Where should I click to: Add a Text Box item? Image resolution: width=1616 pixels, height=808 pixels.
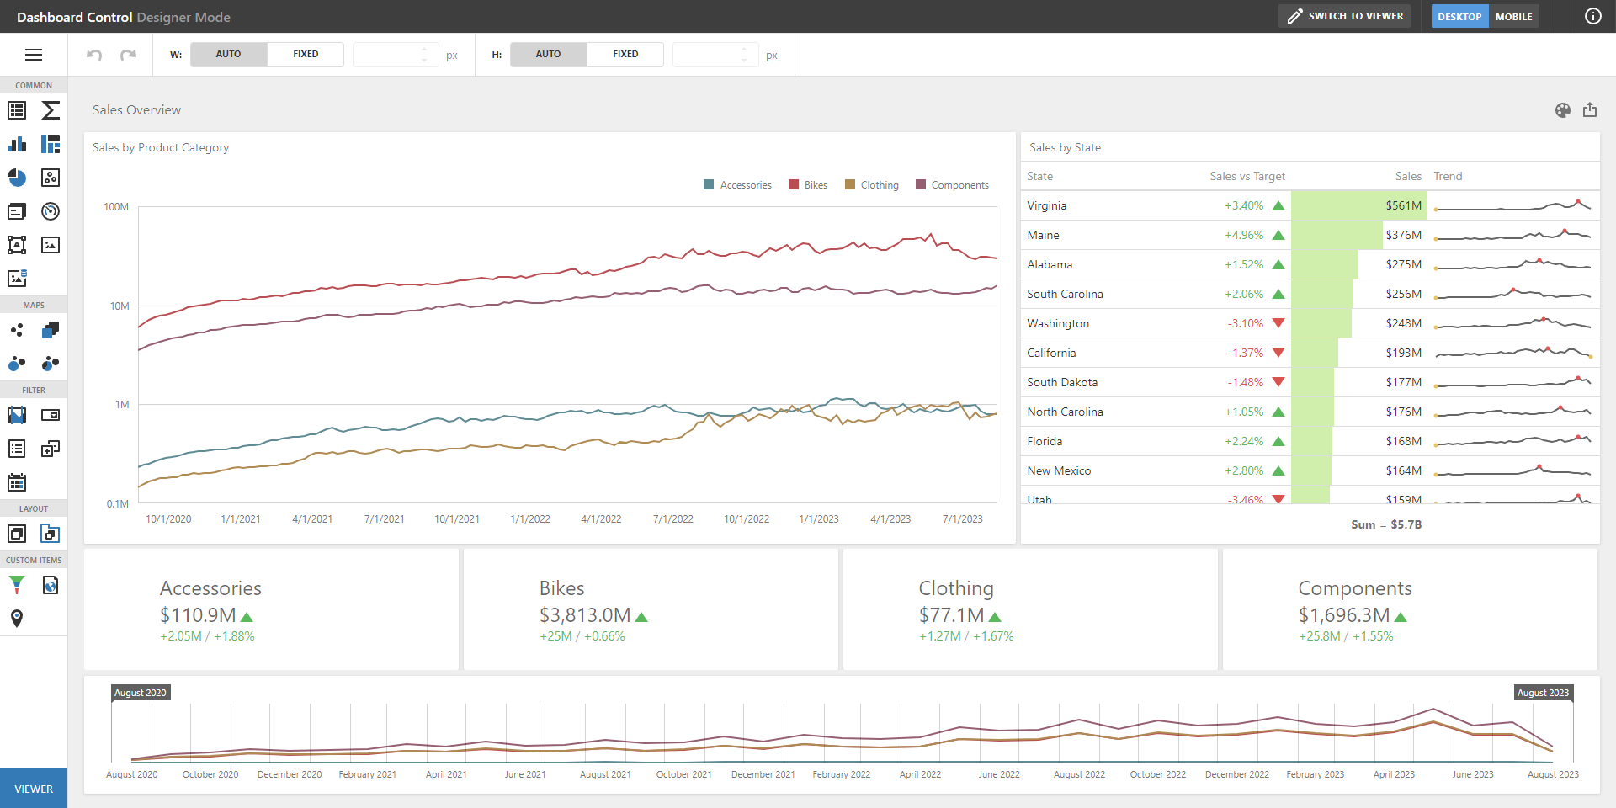[x=17, y=245]
